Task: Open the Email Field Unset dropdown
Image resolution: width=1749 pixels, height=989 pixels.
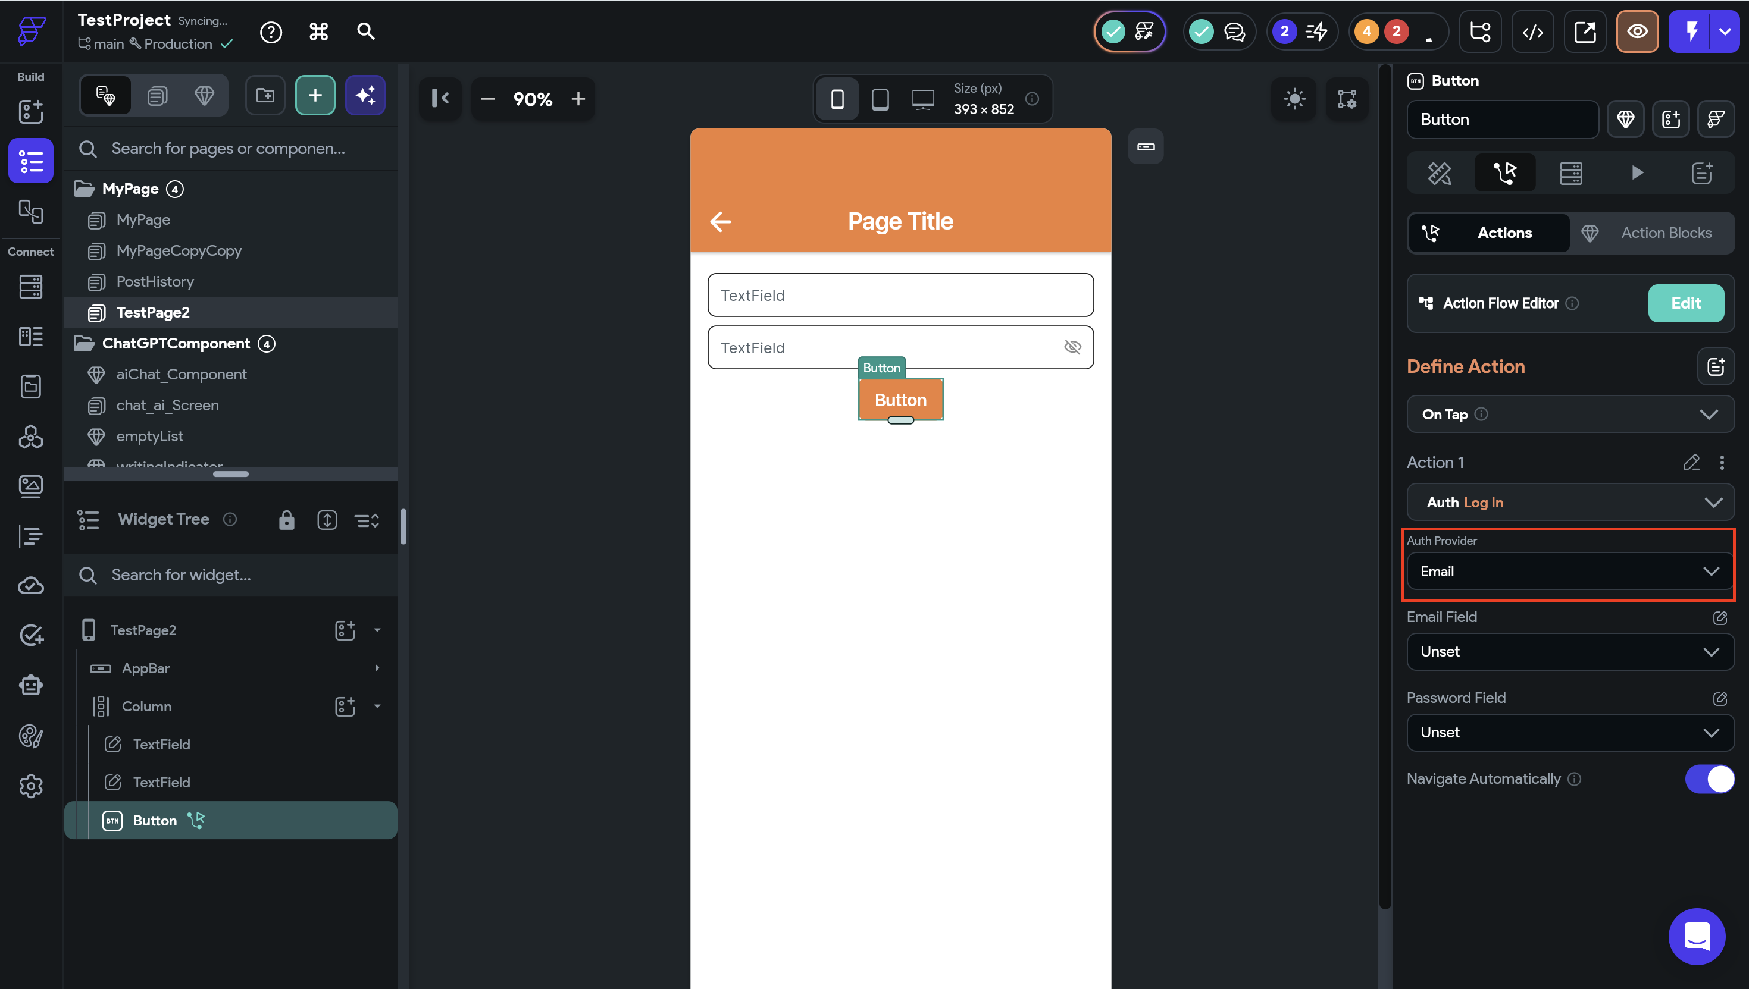Action: (x=1570, y=651)
